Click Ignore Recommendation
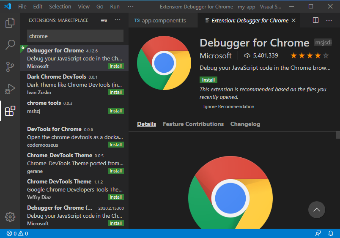The image size is (340, 238). (x=229, y=107)
